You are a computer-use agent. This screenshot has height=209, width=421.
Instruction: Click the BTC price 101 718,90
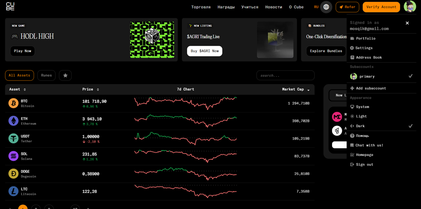click(x=94, y=101)
